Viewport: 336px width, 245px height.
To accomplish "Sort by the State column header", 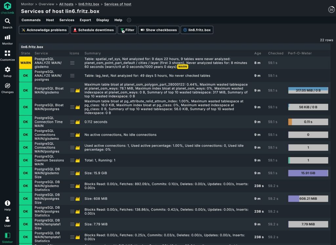I will coord(26,53).
